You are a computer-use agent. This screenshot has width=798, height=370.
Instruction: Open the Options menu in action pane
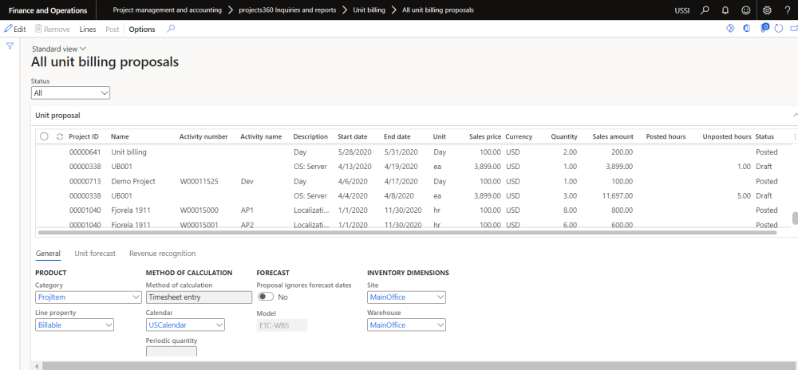click(x=142, y=29)
